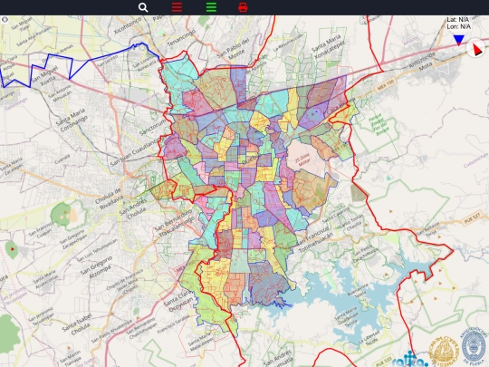Screen dimensions: 489x367
Task: Open the red hamburger menu
Action: (177, 7)
